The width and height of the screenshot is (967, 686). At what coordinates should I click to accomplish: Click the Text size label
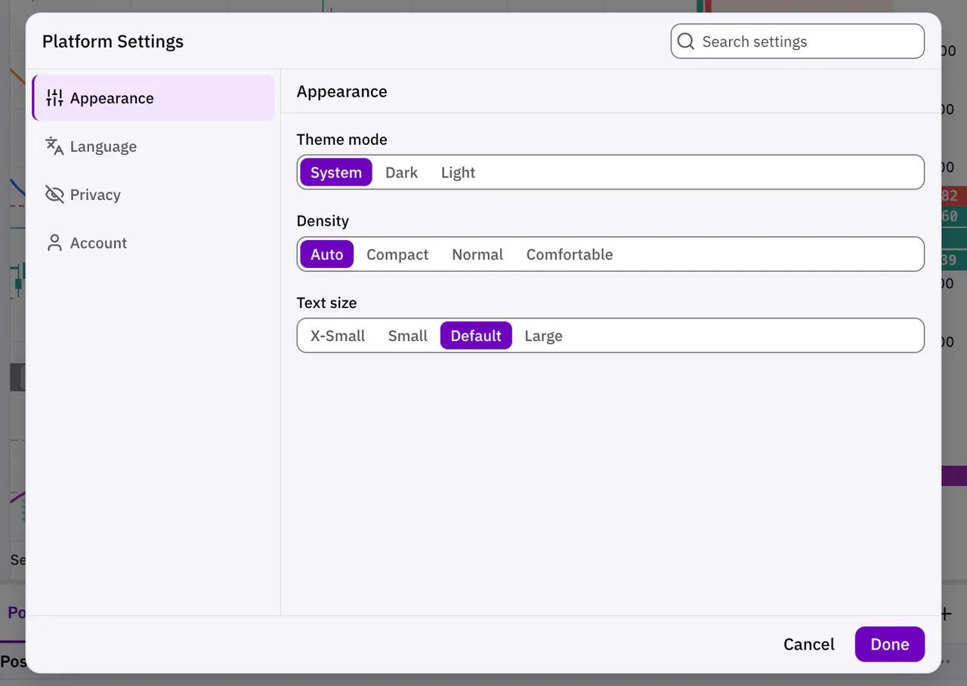click(326, 303)
